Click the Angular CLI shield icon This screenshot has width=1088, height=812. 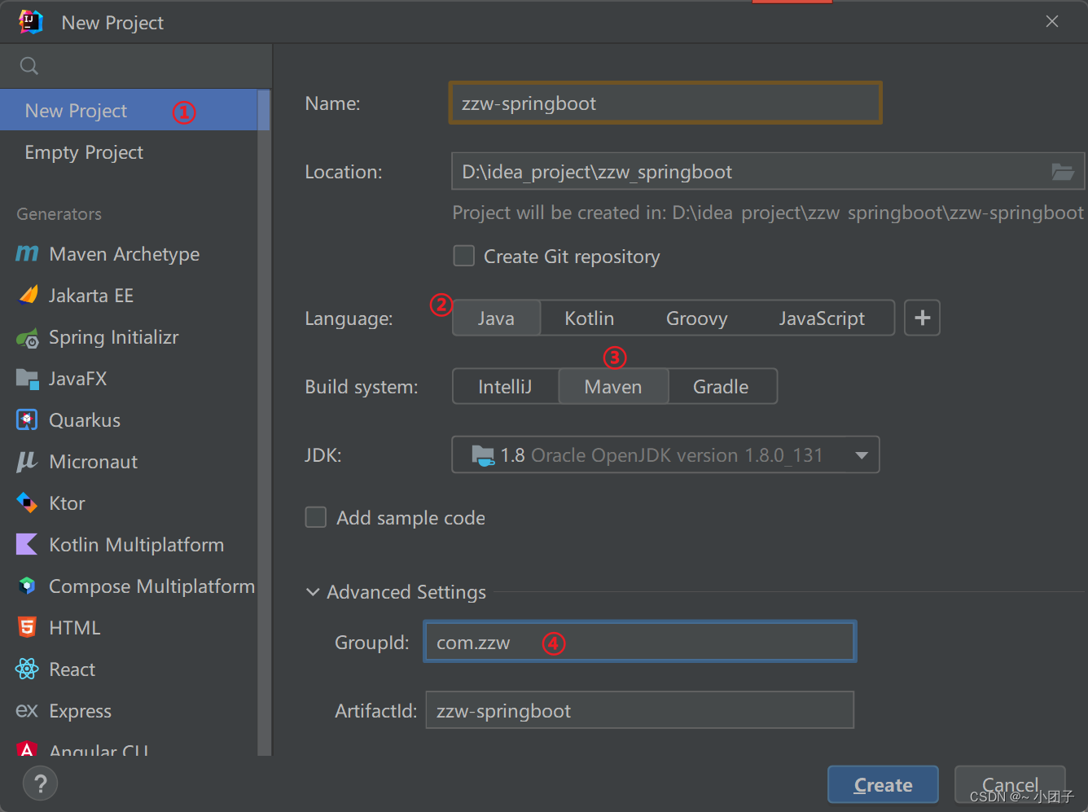click(27, 748)
